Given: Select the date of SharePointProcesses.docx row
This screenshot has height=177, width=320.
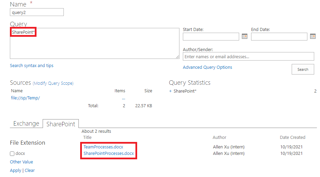Looking at the screenshot, I should pos(291,154).
